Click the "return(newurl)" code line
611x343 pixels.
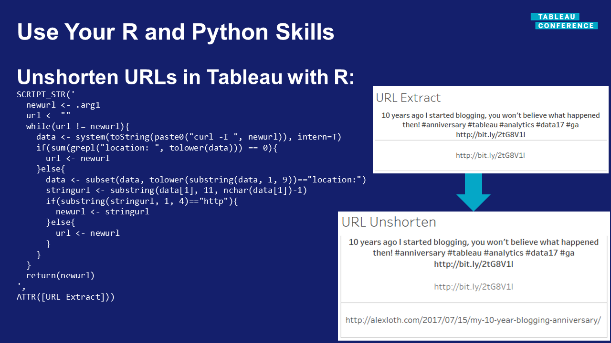click(61, 275)
